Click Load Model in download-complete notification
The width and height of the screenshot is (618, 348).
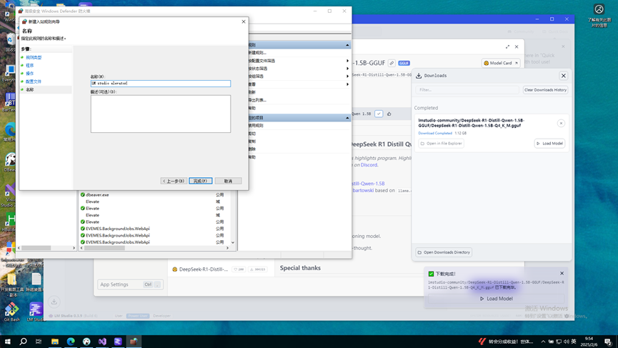pos(497,299)
